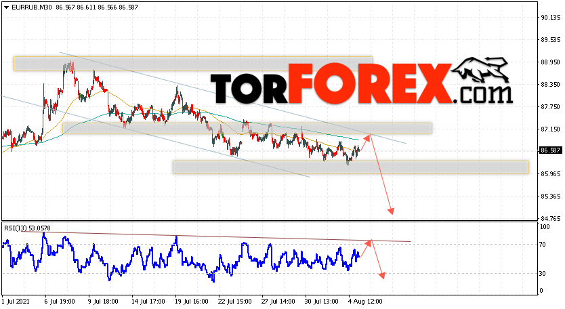Screen dimensions: 565x309
Task: Click the RSI scale value 70
Action: [543, 245]
